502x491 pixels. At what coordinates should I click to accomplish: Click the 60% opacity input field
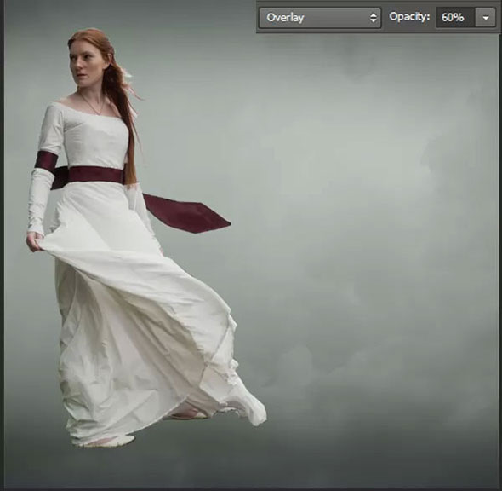coord(455,17)
